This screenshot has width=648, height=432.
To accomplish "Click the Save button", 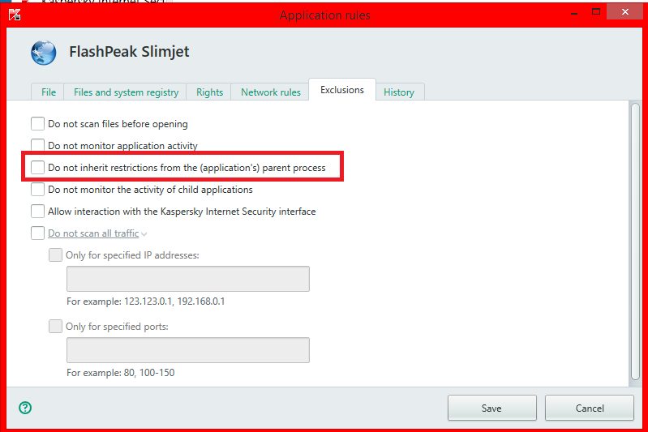I will (x=491, y=408).
